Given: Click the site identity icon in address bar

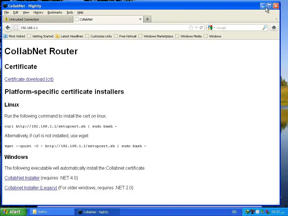Looking at the screenshot, I should [16, 28].
